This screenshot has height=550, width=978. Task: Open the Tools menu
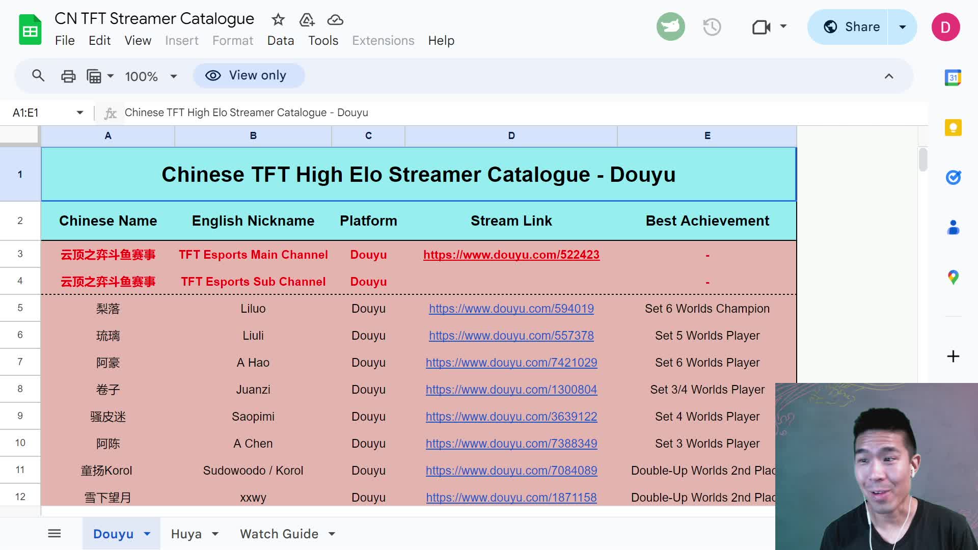pyautogui.click(x=323, y=41)
